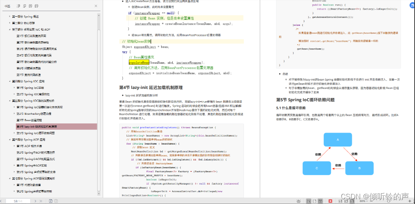This screenshot has width=415, height=204.
Task: Expand 第2节 BeanFactory创建流程 arrow
Action: click(14, 114)
